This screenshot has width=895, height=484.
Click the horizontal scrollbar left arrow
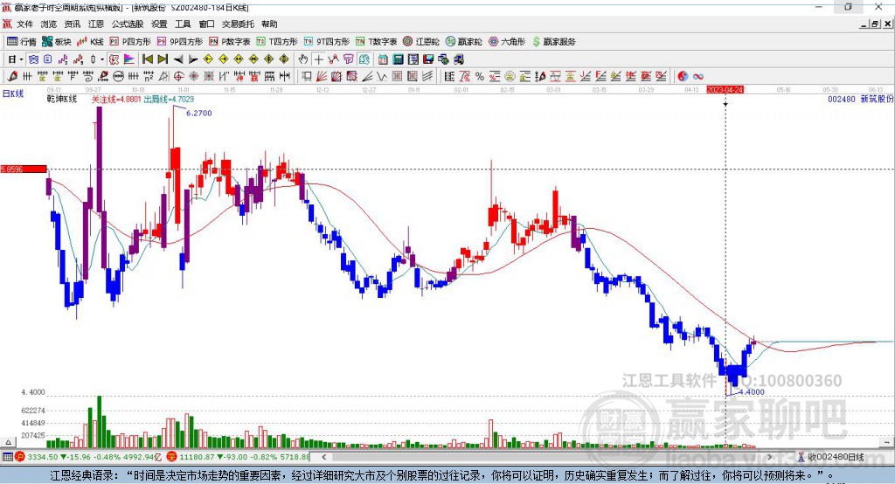[323, 457]
